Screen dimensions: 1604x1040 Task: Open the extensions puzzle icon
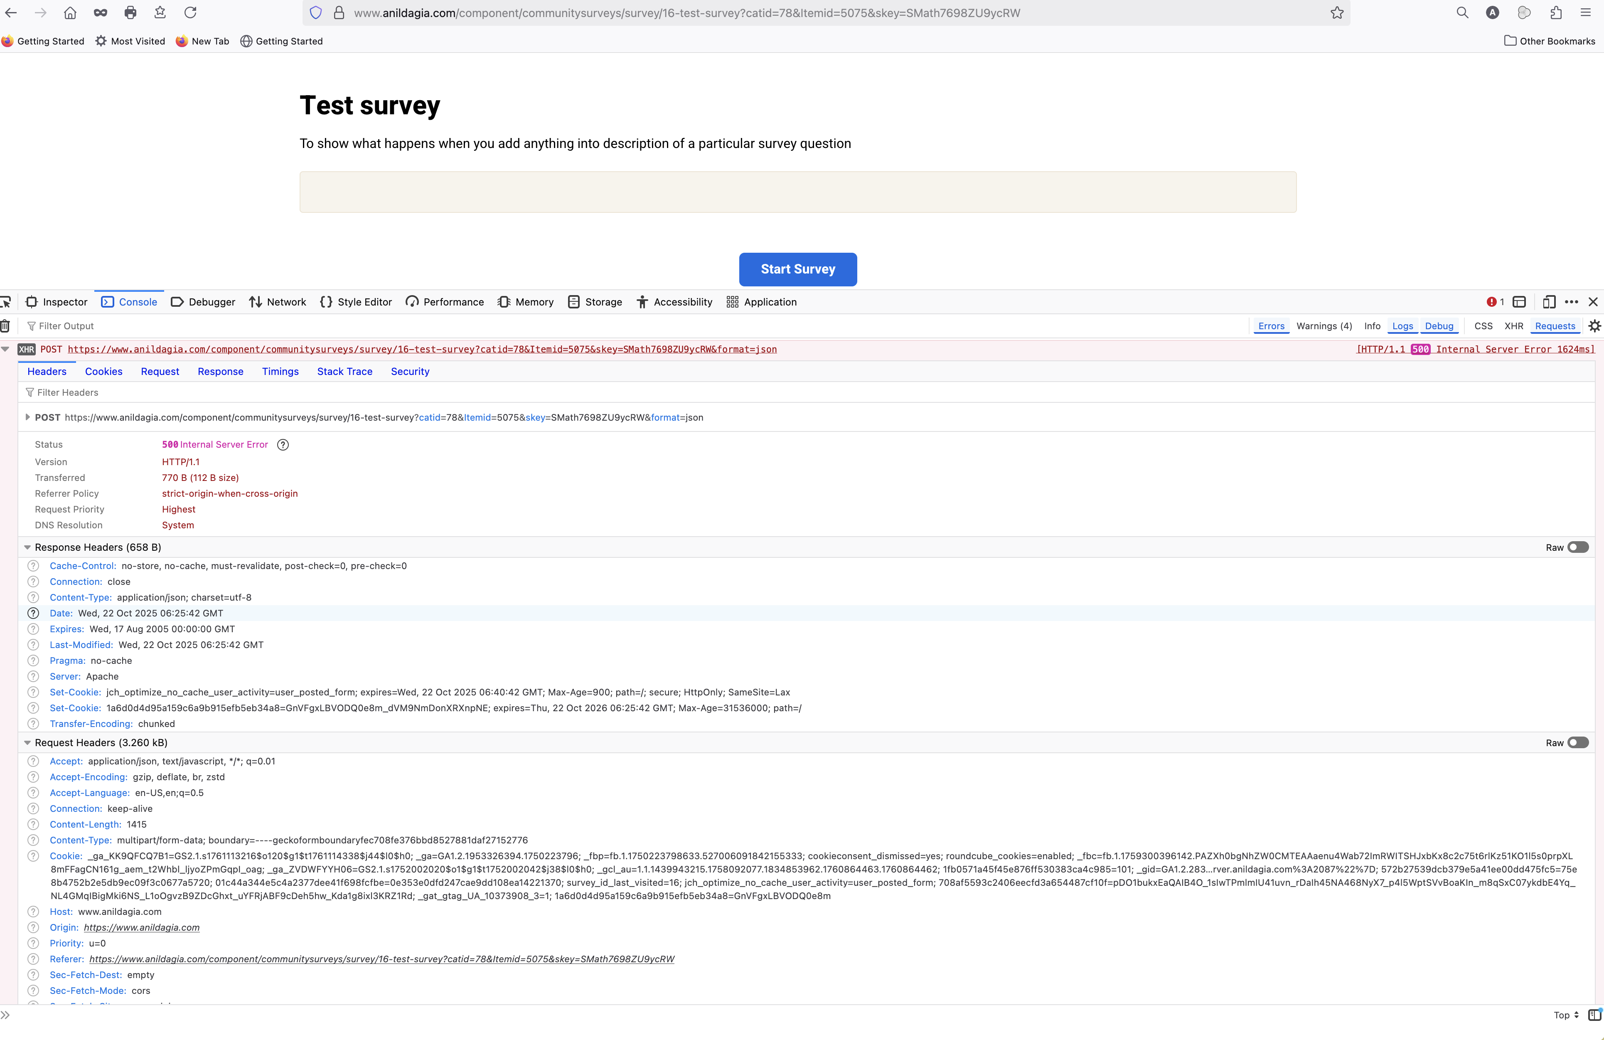pyautogui.click(x=1555, y=13)
